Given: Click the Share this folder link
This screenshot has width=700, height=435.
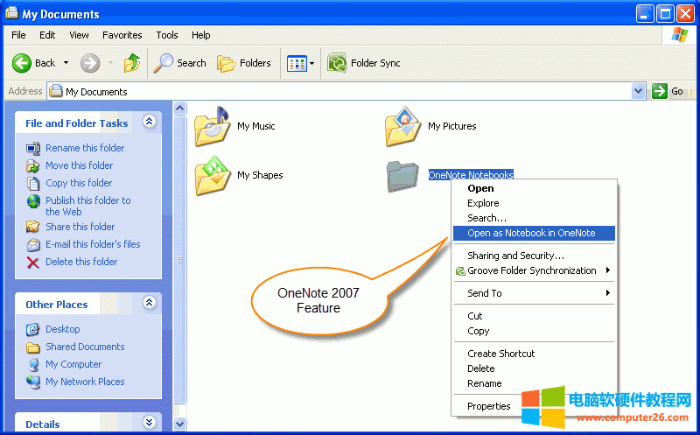Looking at the screenshot, I should 80,227.
